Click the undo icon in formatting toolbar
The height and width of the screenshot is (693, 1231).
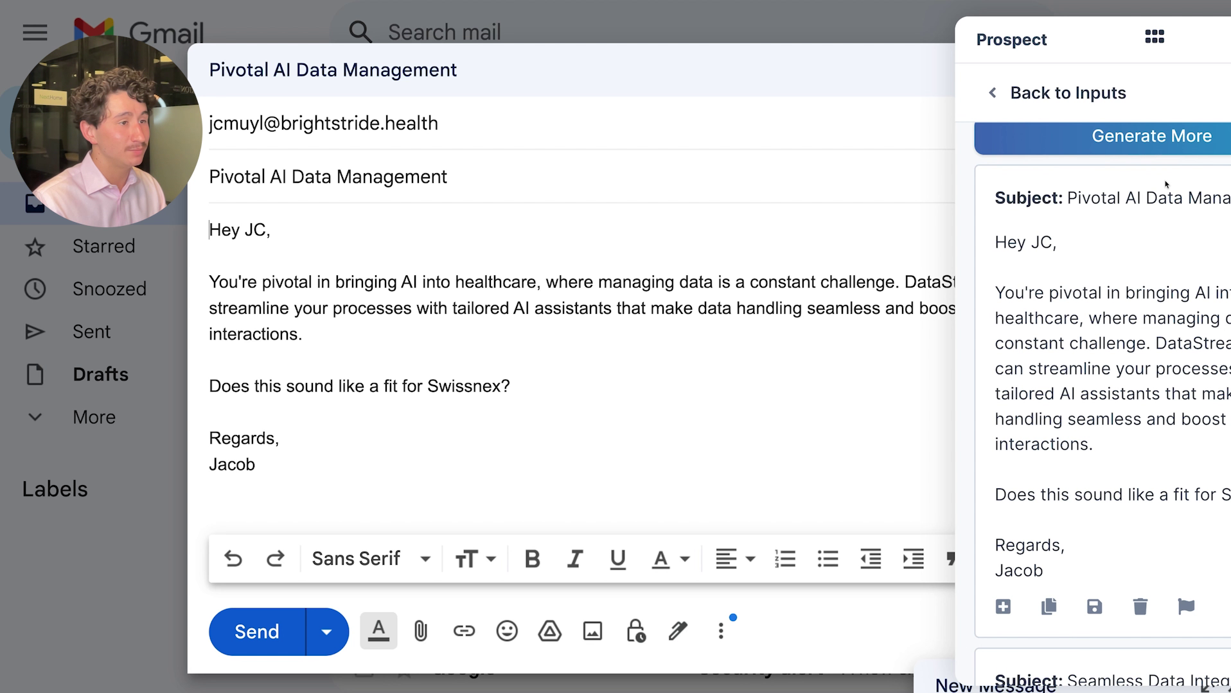click(233, 559)
